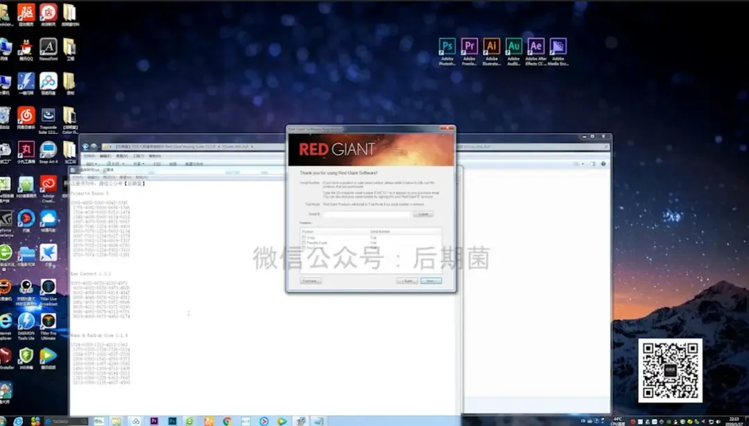This screenshot has height=426, width=749.
Task: Click Explorer help question-mark icon
Action: [x=603, y=164]
